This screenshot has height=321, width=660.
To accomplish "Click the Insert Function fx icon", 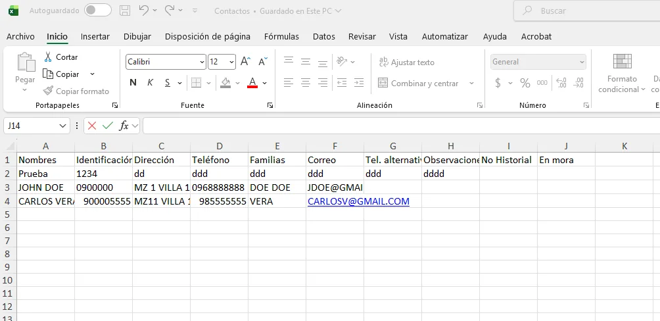I will coord(124,126).
